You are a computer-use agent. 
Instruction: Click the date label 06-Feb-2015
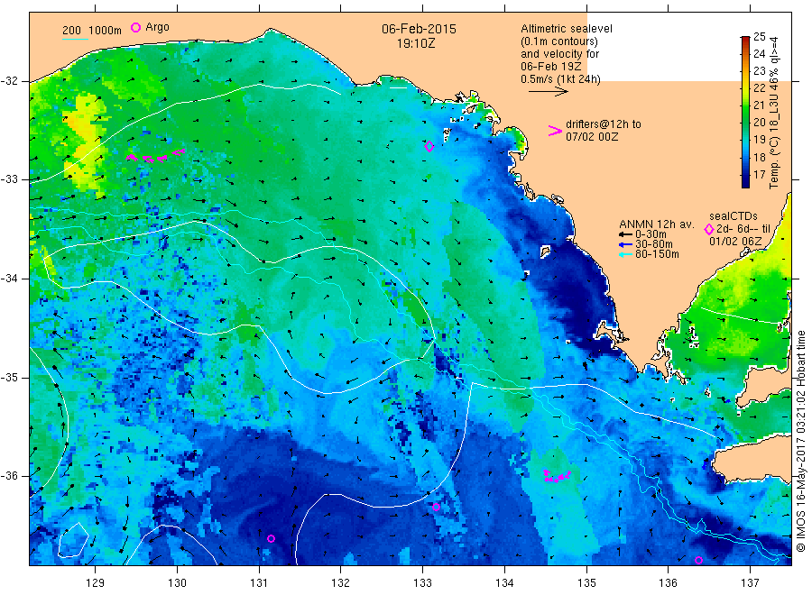pyautogui.click(x=419, y=29)
